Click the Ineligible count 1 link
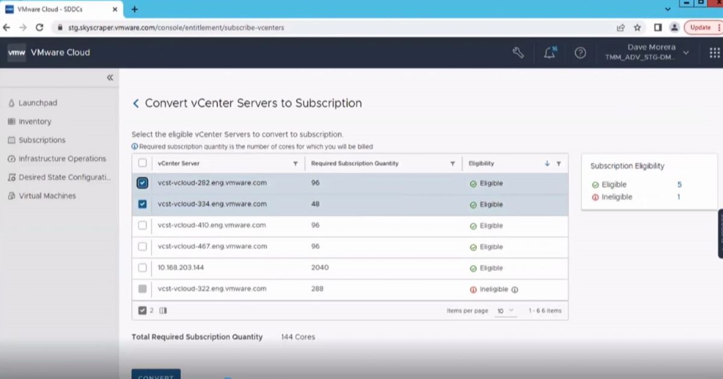This screenshot has width=723, height=379. 679,197
